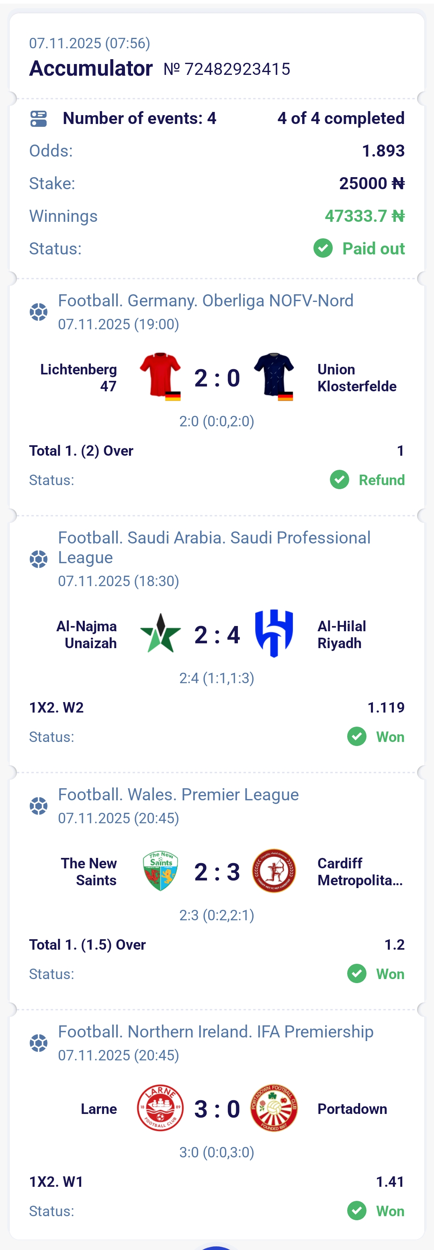This screenshot has width=434, height=1250.
Task: Click the 47333.7 winnings amount
Action: coord(364,216)
